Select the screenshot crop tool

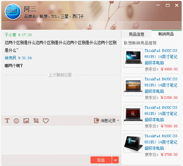[36, 121]
